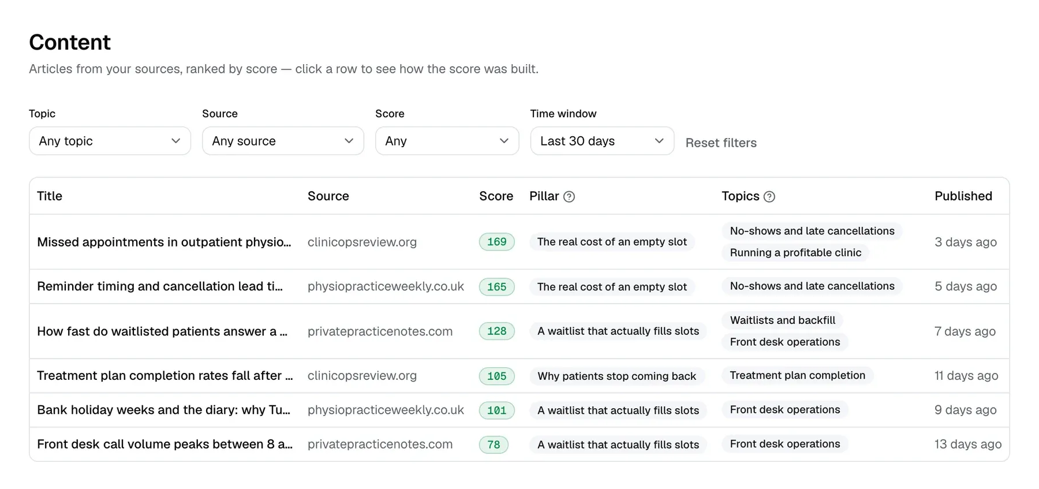This screenshot has width=1039, height=489.
Task: Click the Treatment plan completion topic tag
Action: (x=797, y=376)
